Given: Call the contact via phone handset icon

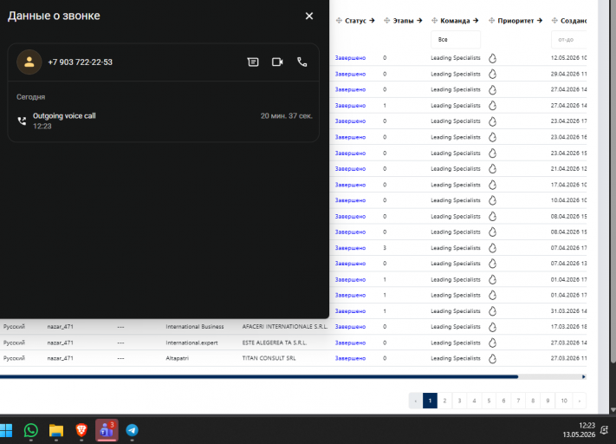Looking at the screenshot, I should [302, 62].
